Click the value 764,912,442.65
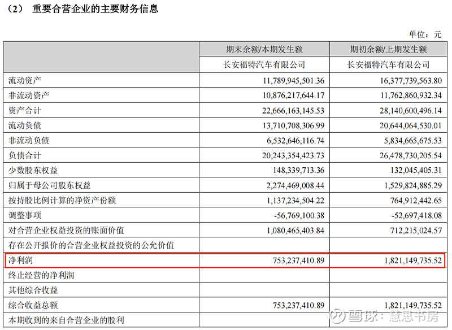The image size is (452, 330). (x=416, y=201)
